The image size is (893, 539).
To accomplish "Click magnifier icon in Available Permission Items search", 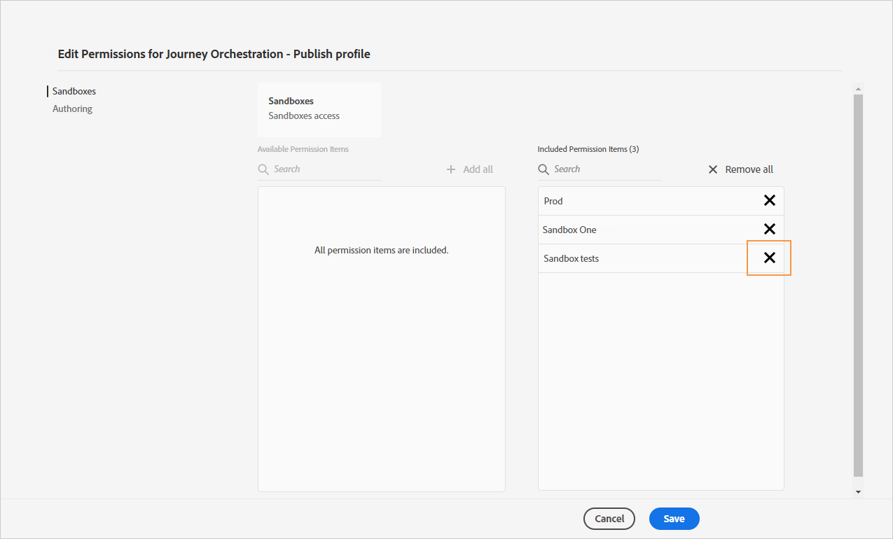I will [x=263, y=169].
